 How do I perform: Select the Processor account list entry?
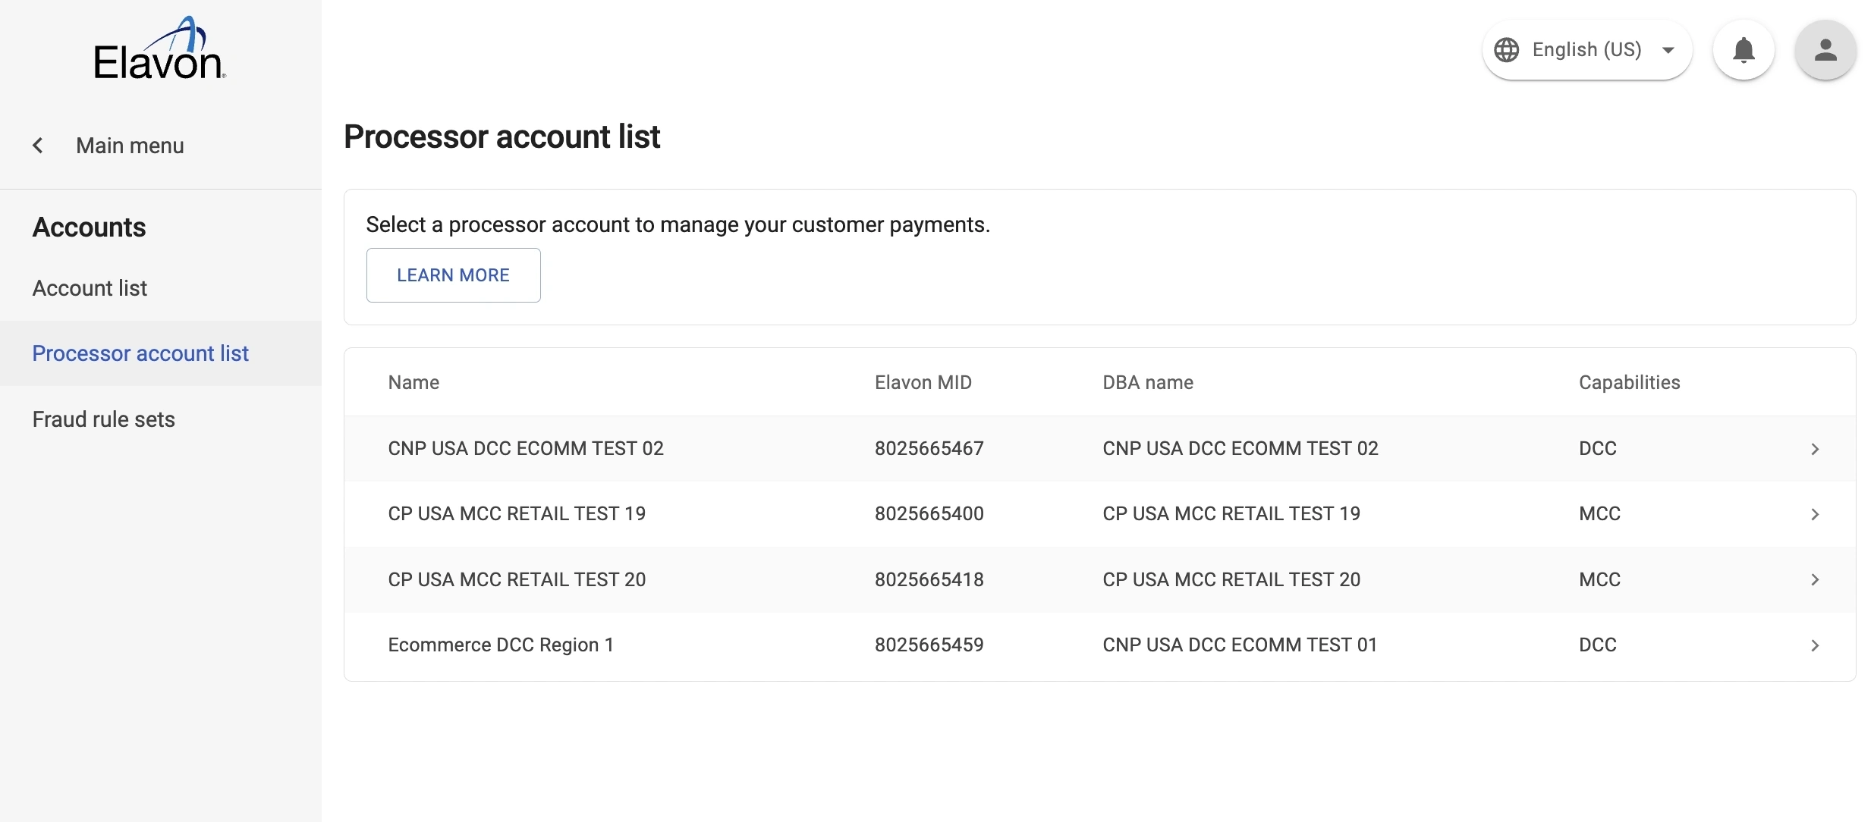140,353
